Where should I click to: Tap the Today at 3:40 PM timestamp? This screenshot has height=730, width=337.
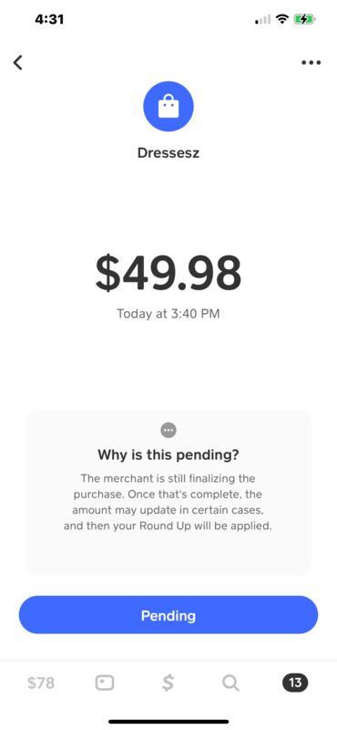tap(168, 314)
